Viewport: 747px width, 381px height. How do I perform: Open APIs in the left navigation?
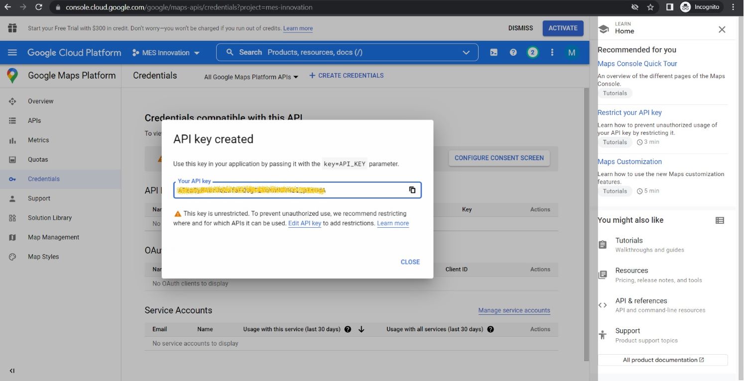click(34, 120)
